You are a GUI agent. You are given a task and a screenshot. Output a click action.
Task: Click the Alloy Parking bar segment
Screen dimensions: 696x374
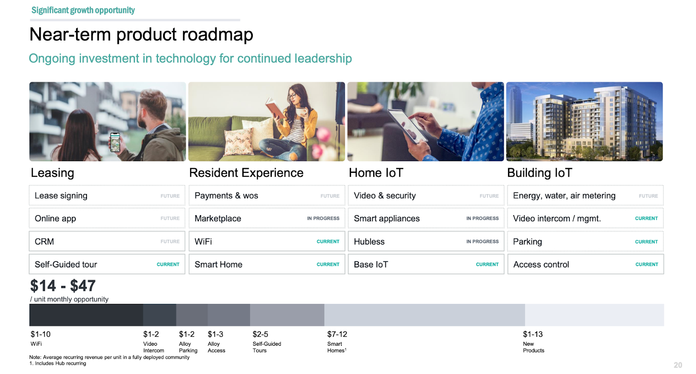192,315
